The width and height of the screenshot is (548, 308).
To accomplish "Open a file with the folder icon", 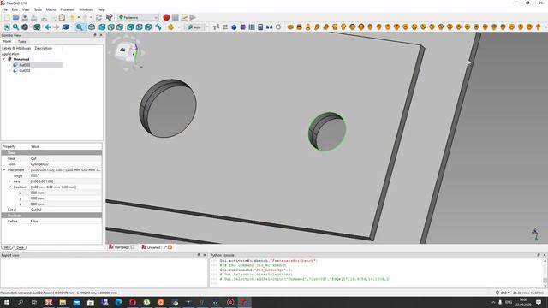I will 15,17.
